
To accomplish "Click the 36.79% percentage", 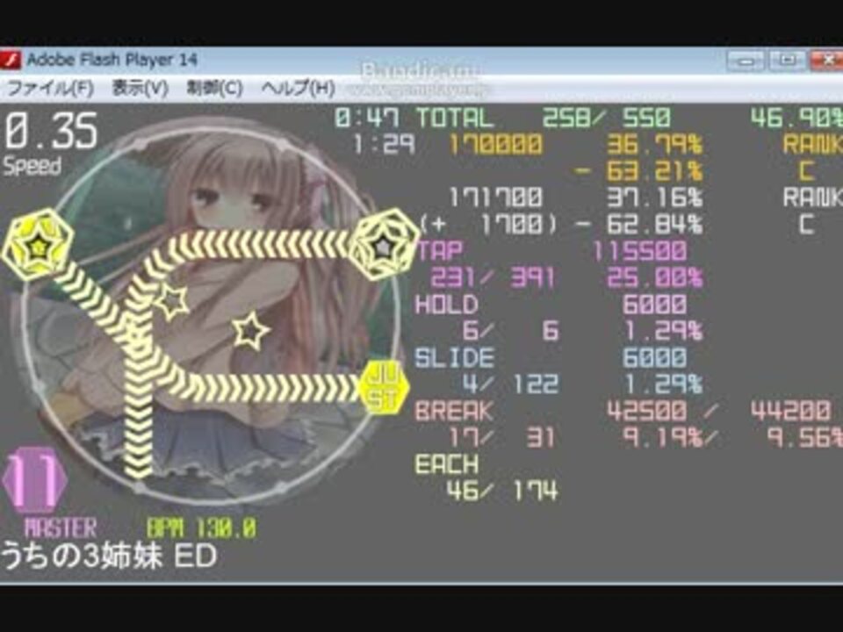I will 654,145.
